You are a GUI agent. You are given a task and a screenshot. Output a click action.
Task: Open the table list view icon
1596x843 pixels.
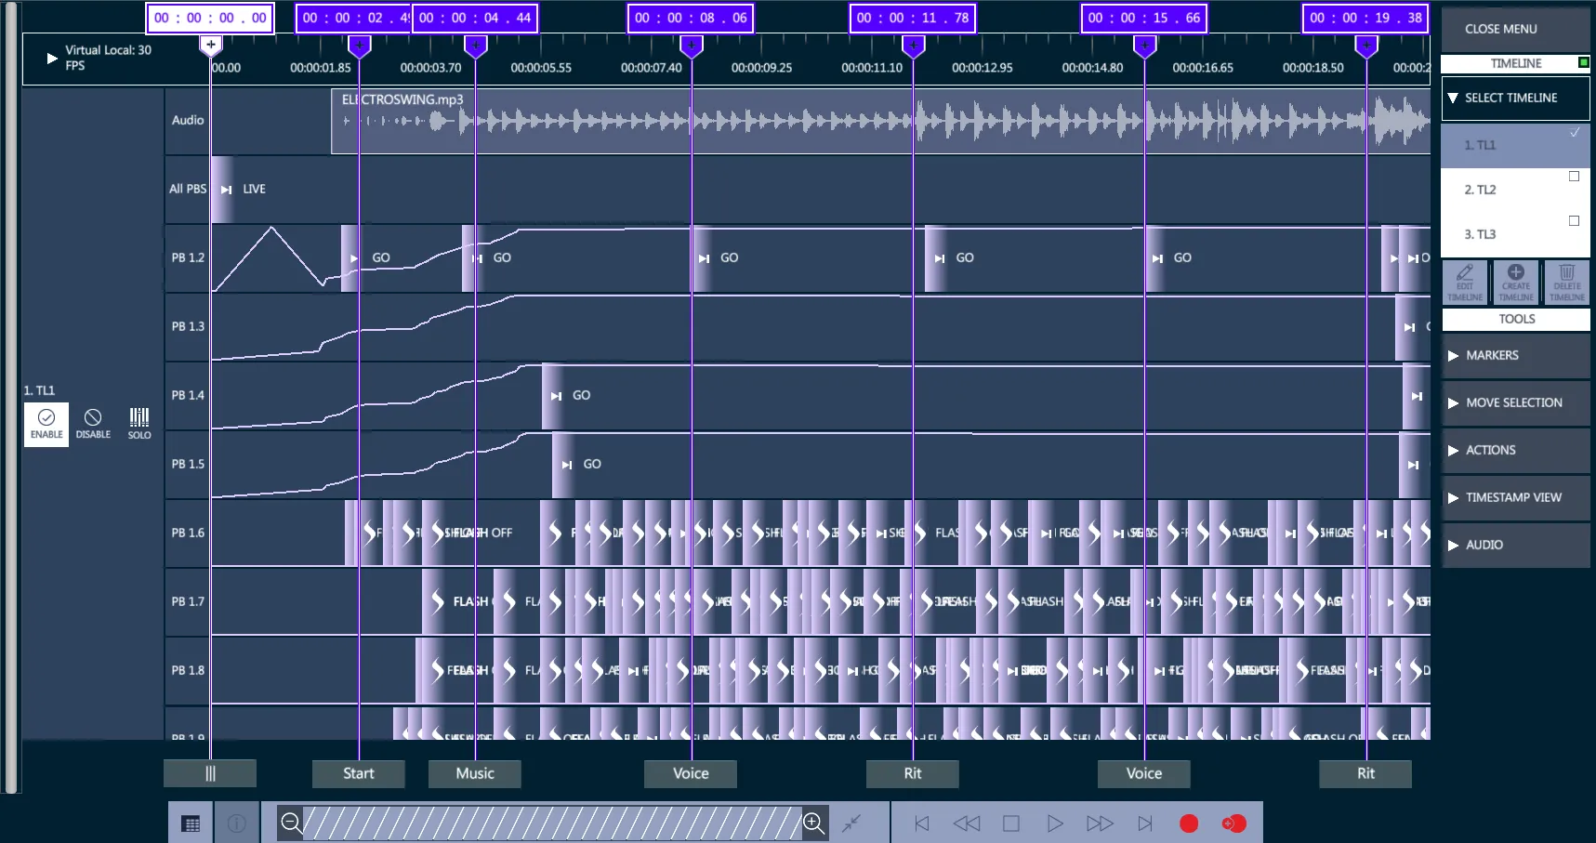pos(191,823)
